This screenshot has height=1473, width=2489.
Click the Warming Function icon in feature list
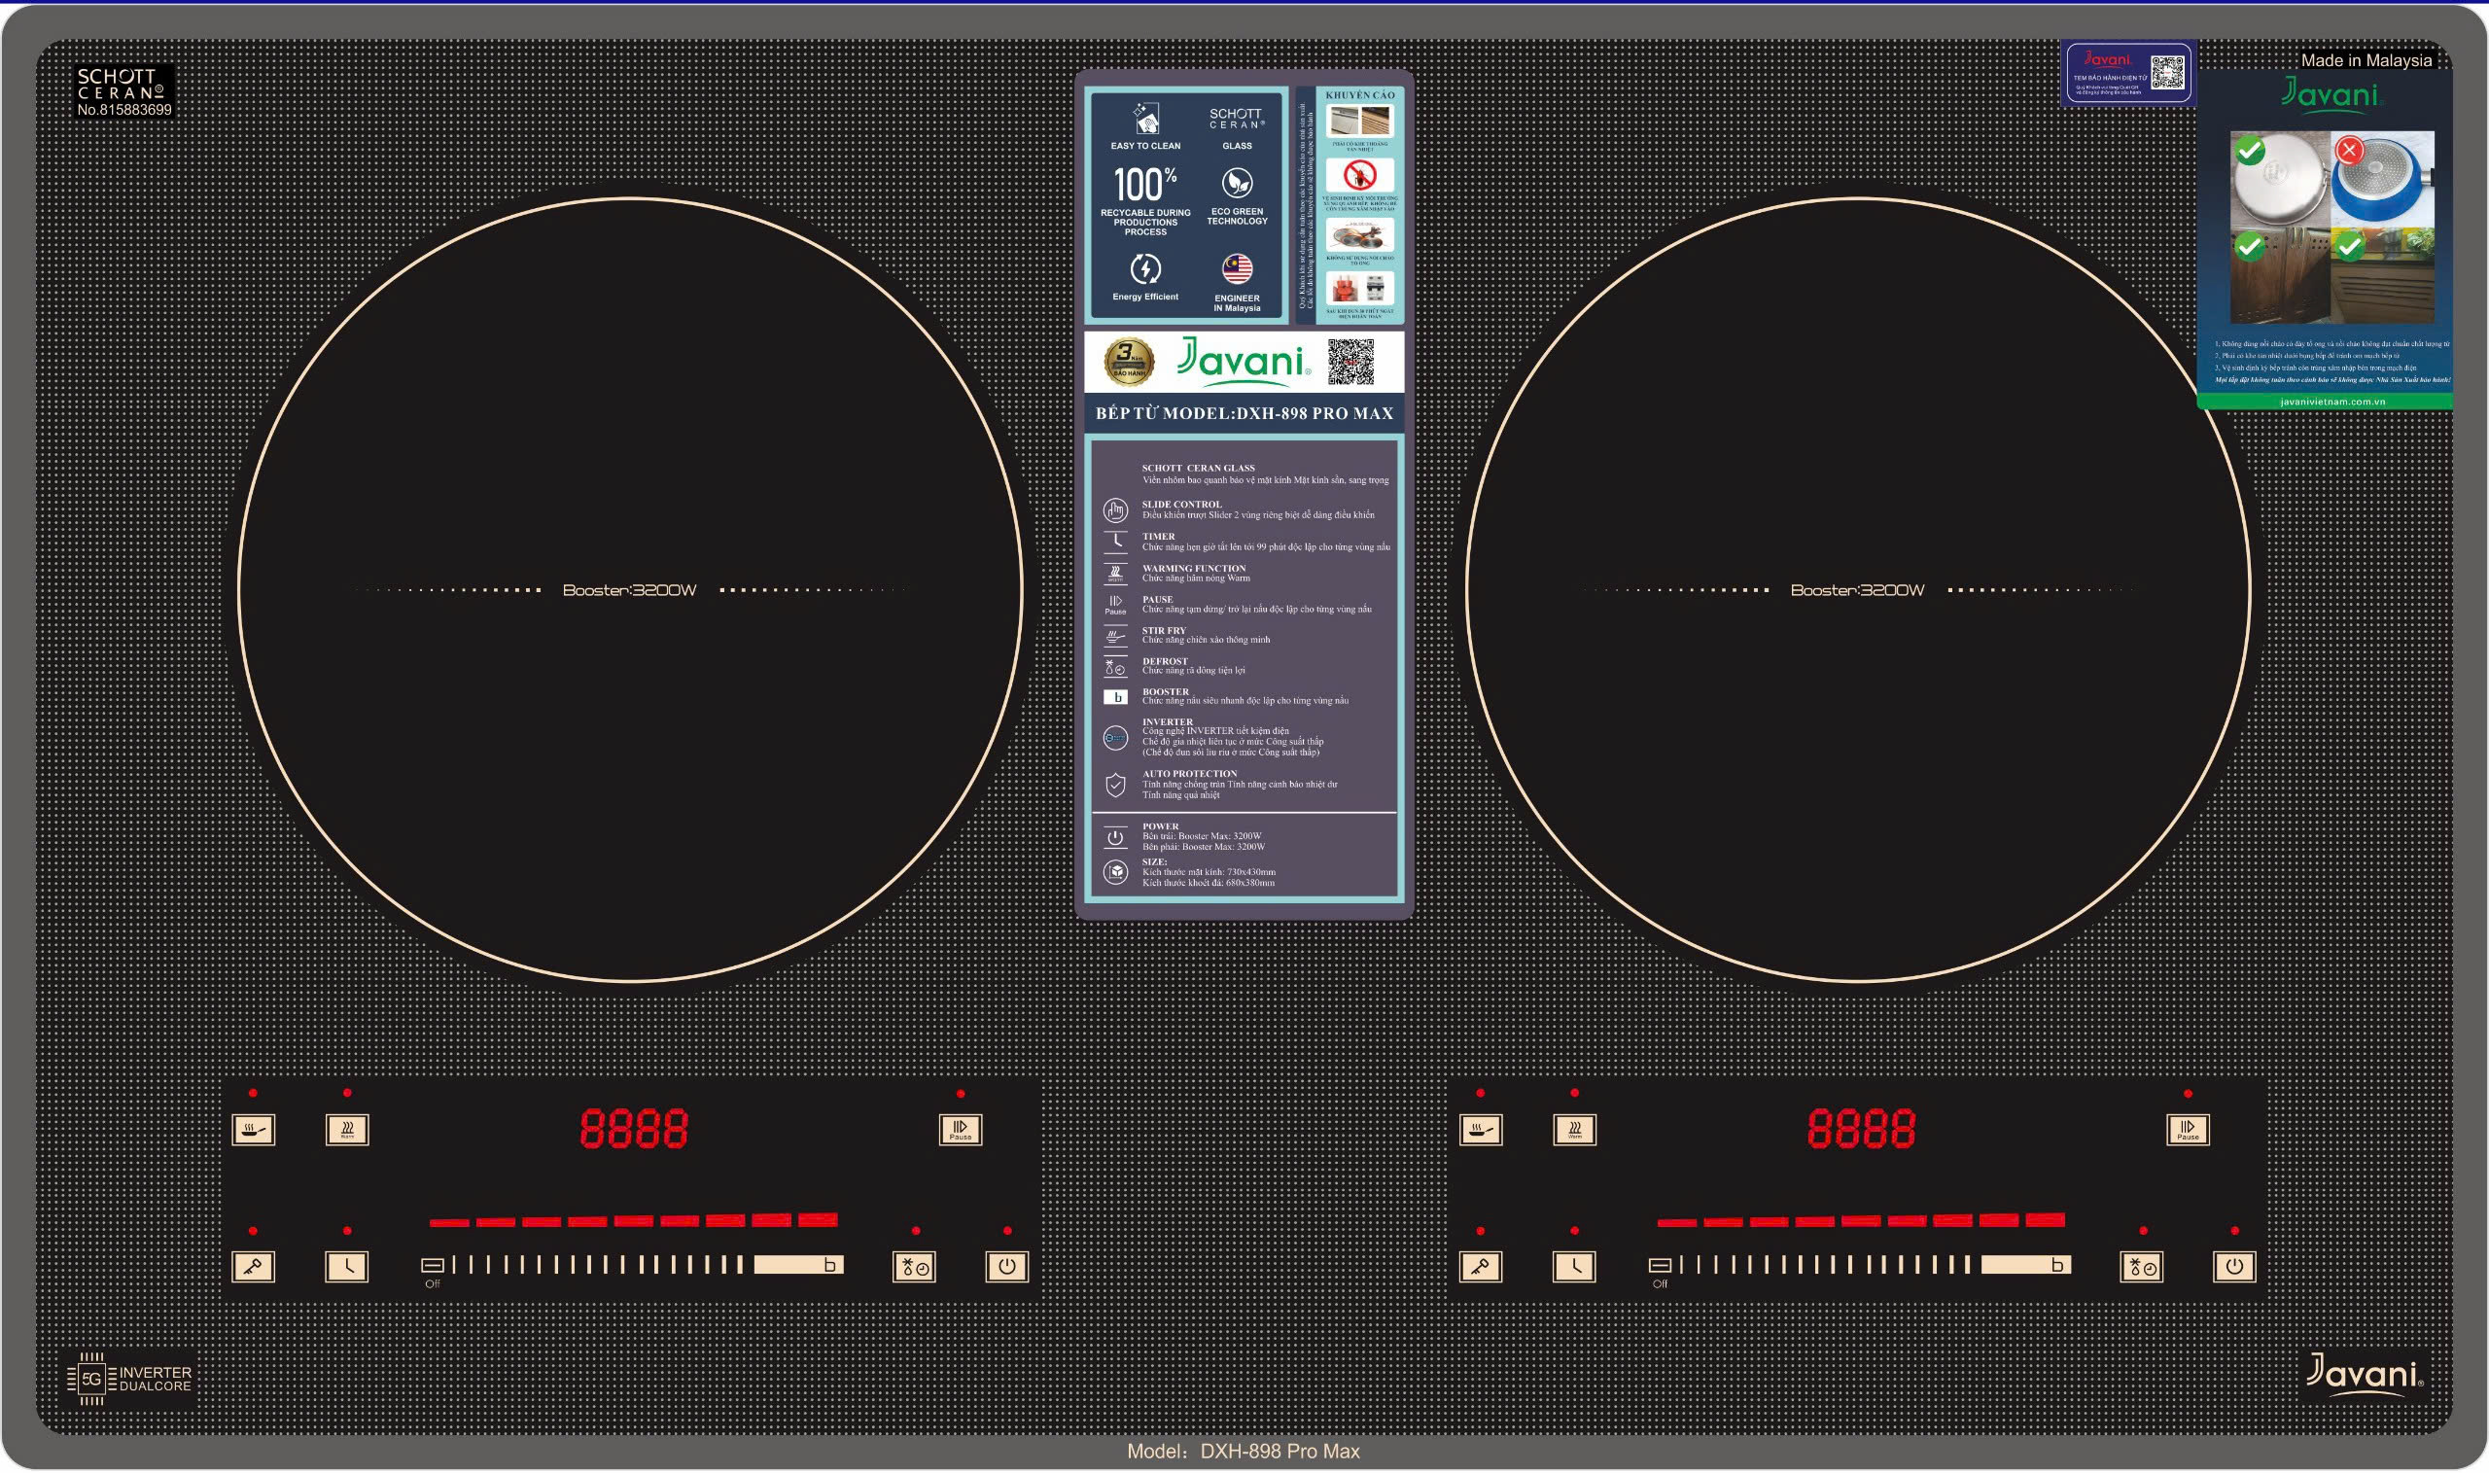pos(1115,574)
